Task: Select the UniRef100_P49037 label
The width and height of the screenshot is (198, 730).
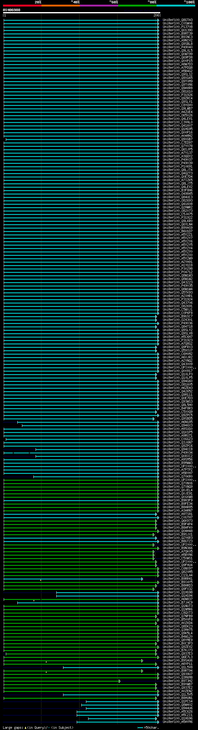Action: [x=178, y=160]
